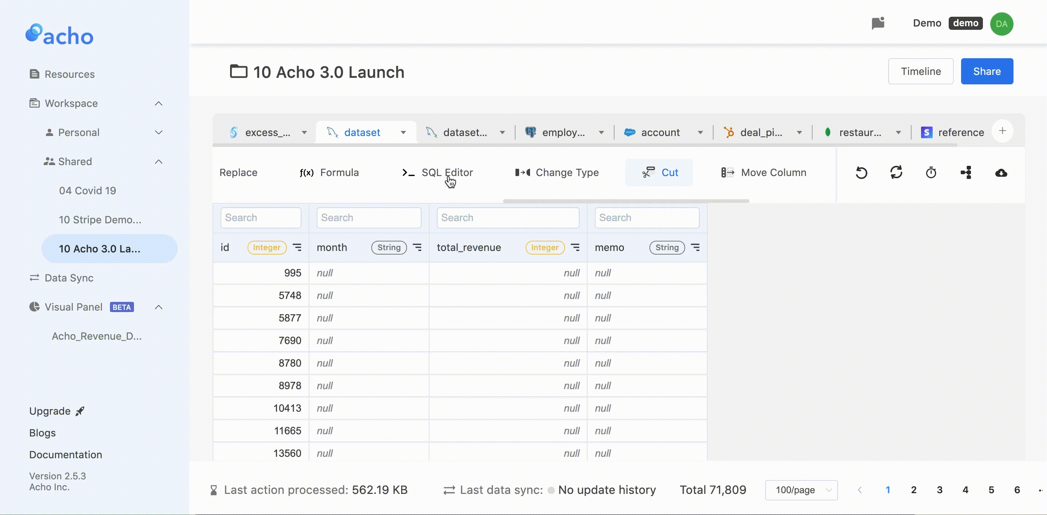Switch to the excess_... table tab
Screen dimensions: 1047x515
pos(268,132)
